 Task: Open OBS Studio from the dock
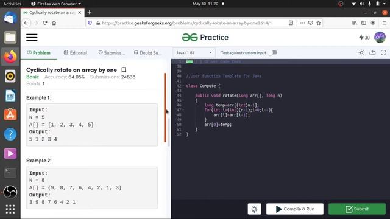[10, 192]
